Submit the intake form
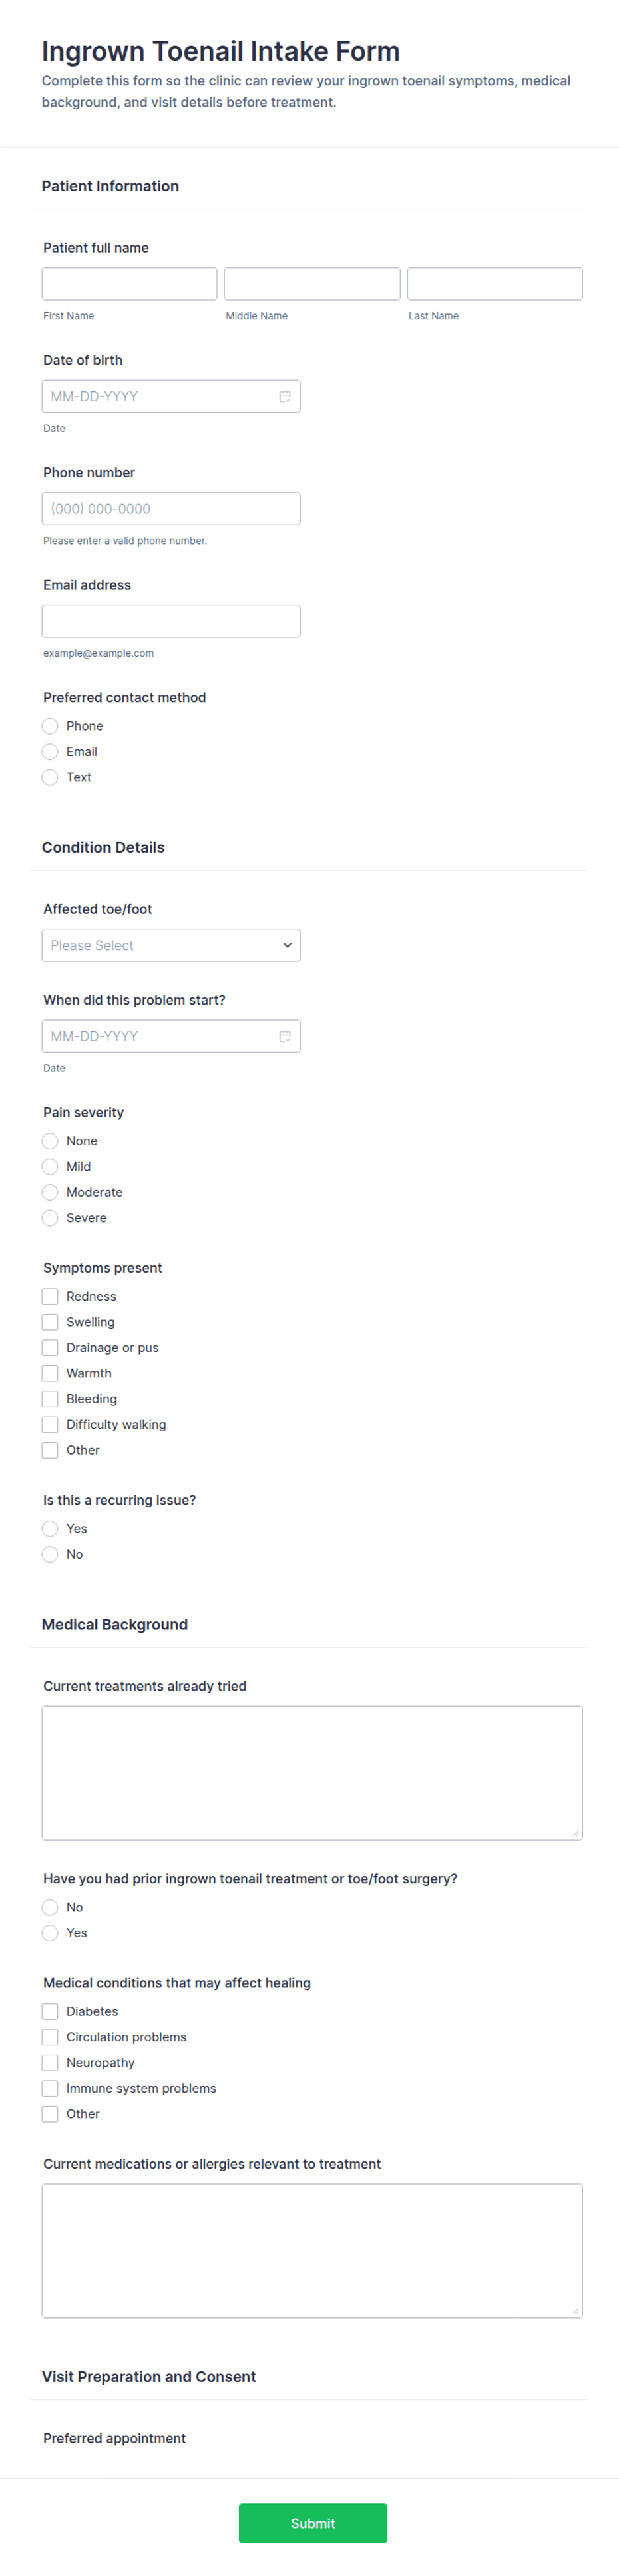 (313, 2523)
